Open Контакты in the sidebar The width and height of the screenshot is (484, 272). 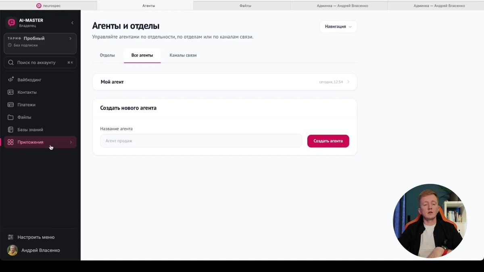coord(40,92)
